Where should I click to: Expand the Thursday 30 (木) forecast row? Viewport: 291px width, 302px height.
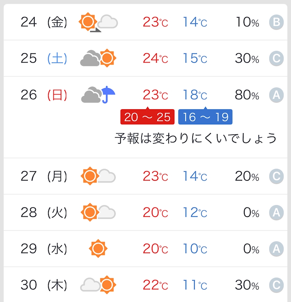pos(35,285)
